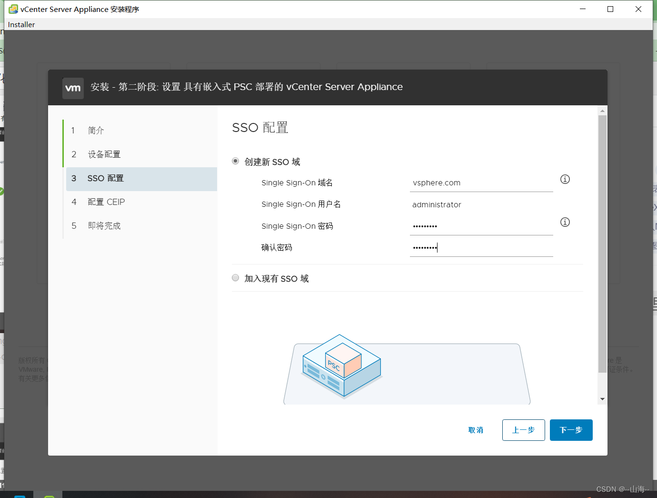Click the SSO 配置 heading

pyautogui.click(x=260, y=128)
